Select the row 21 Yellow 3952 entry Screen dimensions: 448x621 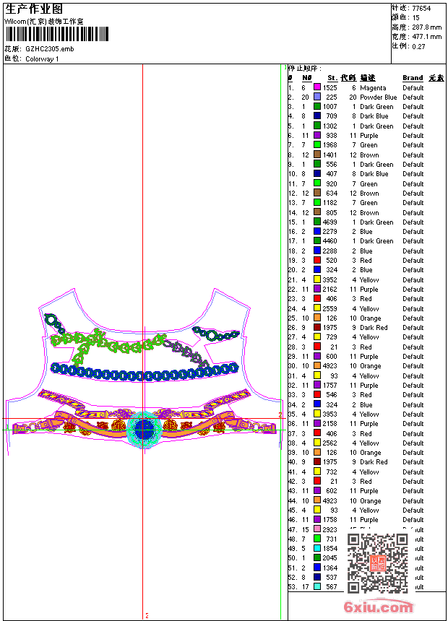356,279
